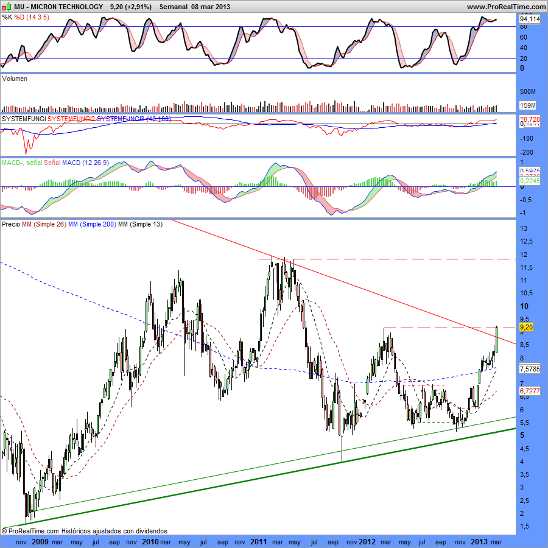Click the 11,5 price axis label
The height and width of the screenshot is (548, 548).
coord(527,268)
